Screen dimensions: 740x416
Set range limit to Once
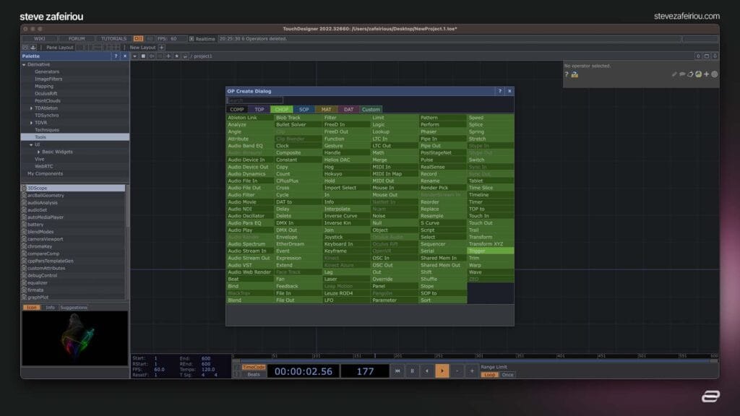pyautogui.click(x=507, y=375)
